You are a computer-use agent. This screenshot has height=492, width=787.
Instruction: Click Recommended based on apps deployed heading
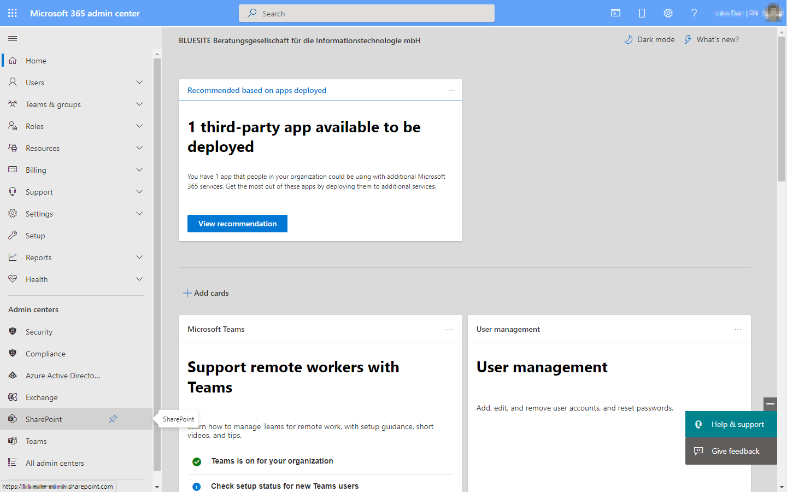[x=257, y=90]
